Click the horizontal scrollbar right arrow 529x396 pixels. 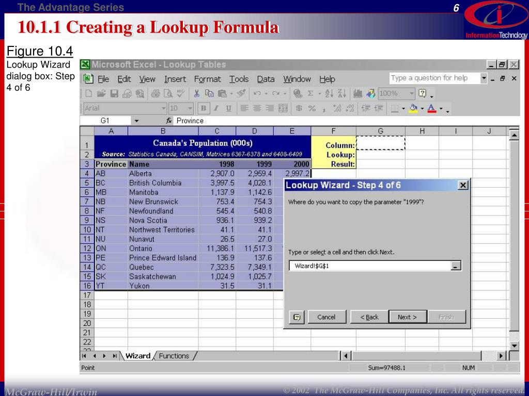pyautogui.click(x=501, y=356)
